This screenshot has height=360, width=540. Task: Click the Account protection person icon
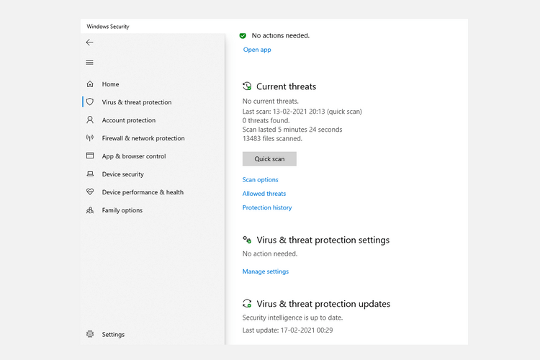point(90,120)
